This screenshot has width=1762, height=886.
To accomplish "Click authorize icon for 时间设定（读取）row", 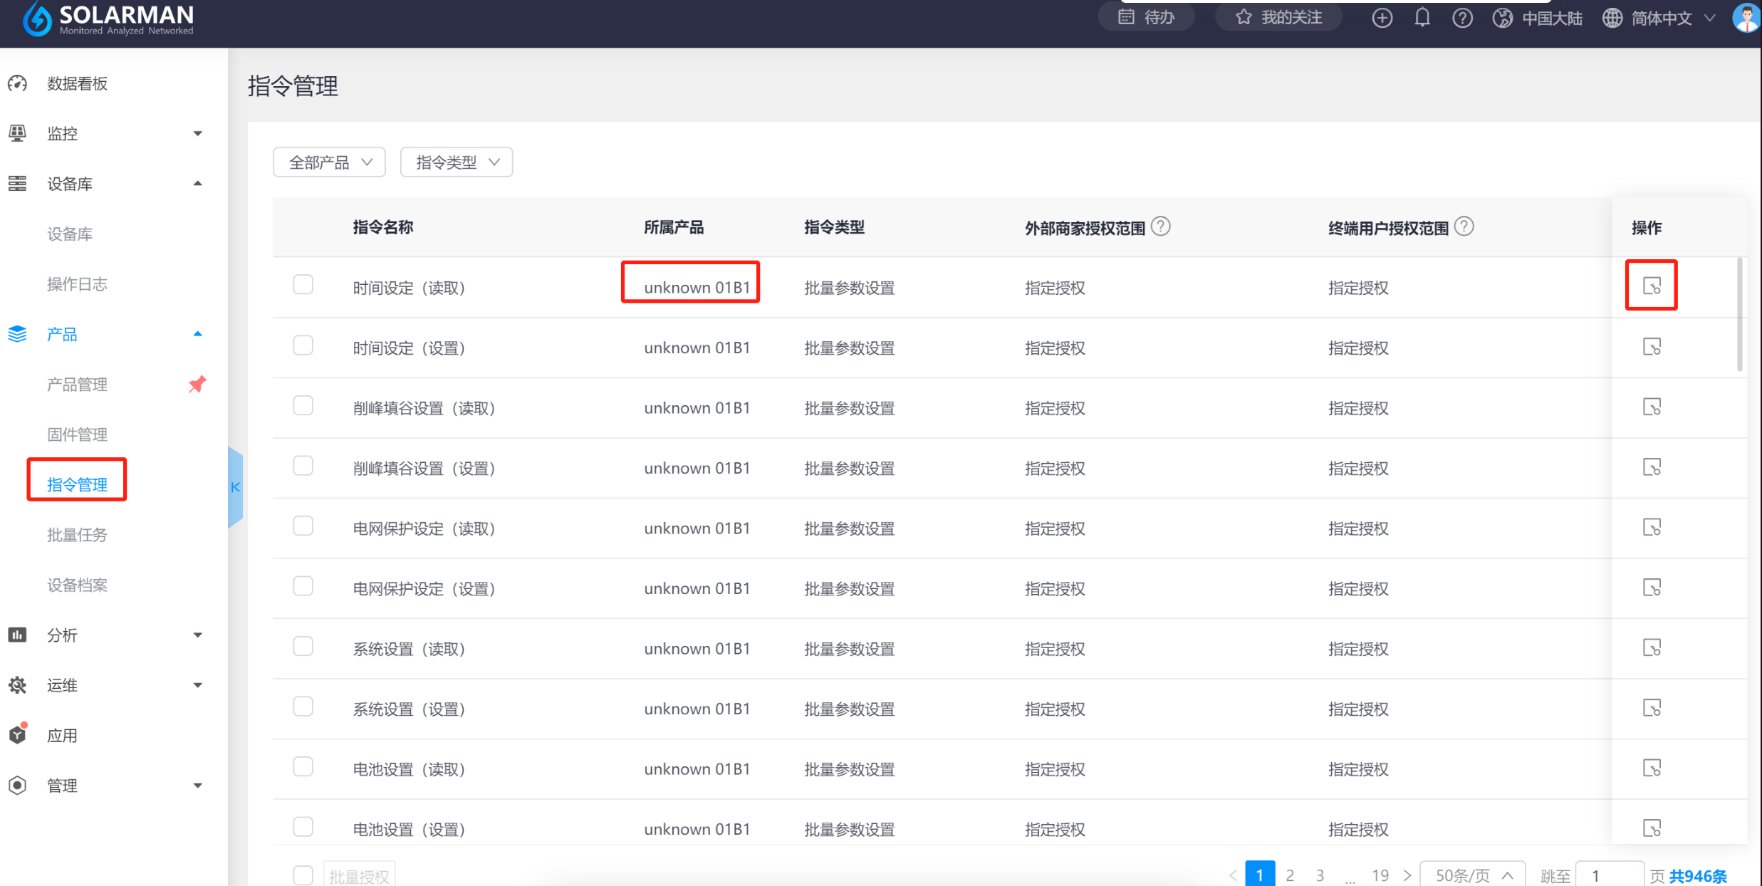I will [1651, 286].
